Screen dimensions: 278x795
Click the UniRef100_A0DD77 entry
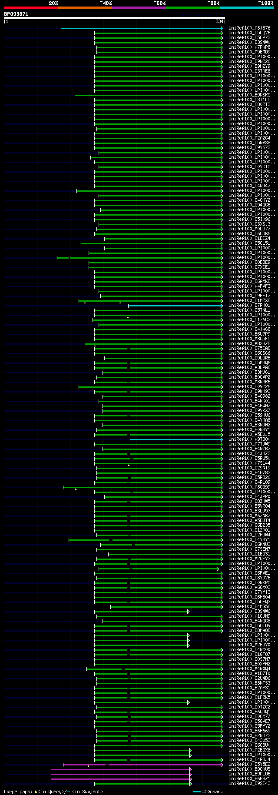(x=249, y=229)
